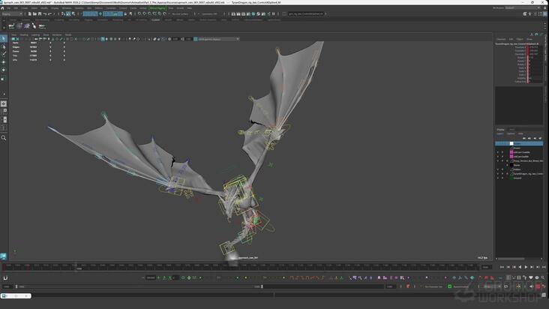Click the move layer up icon
This screenshot has width=549, height=309.
tap(524, 138)
